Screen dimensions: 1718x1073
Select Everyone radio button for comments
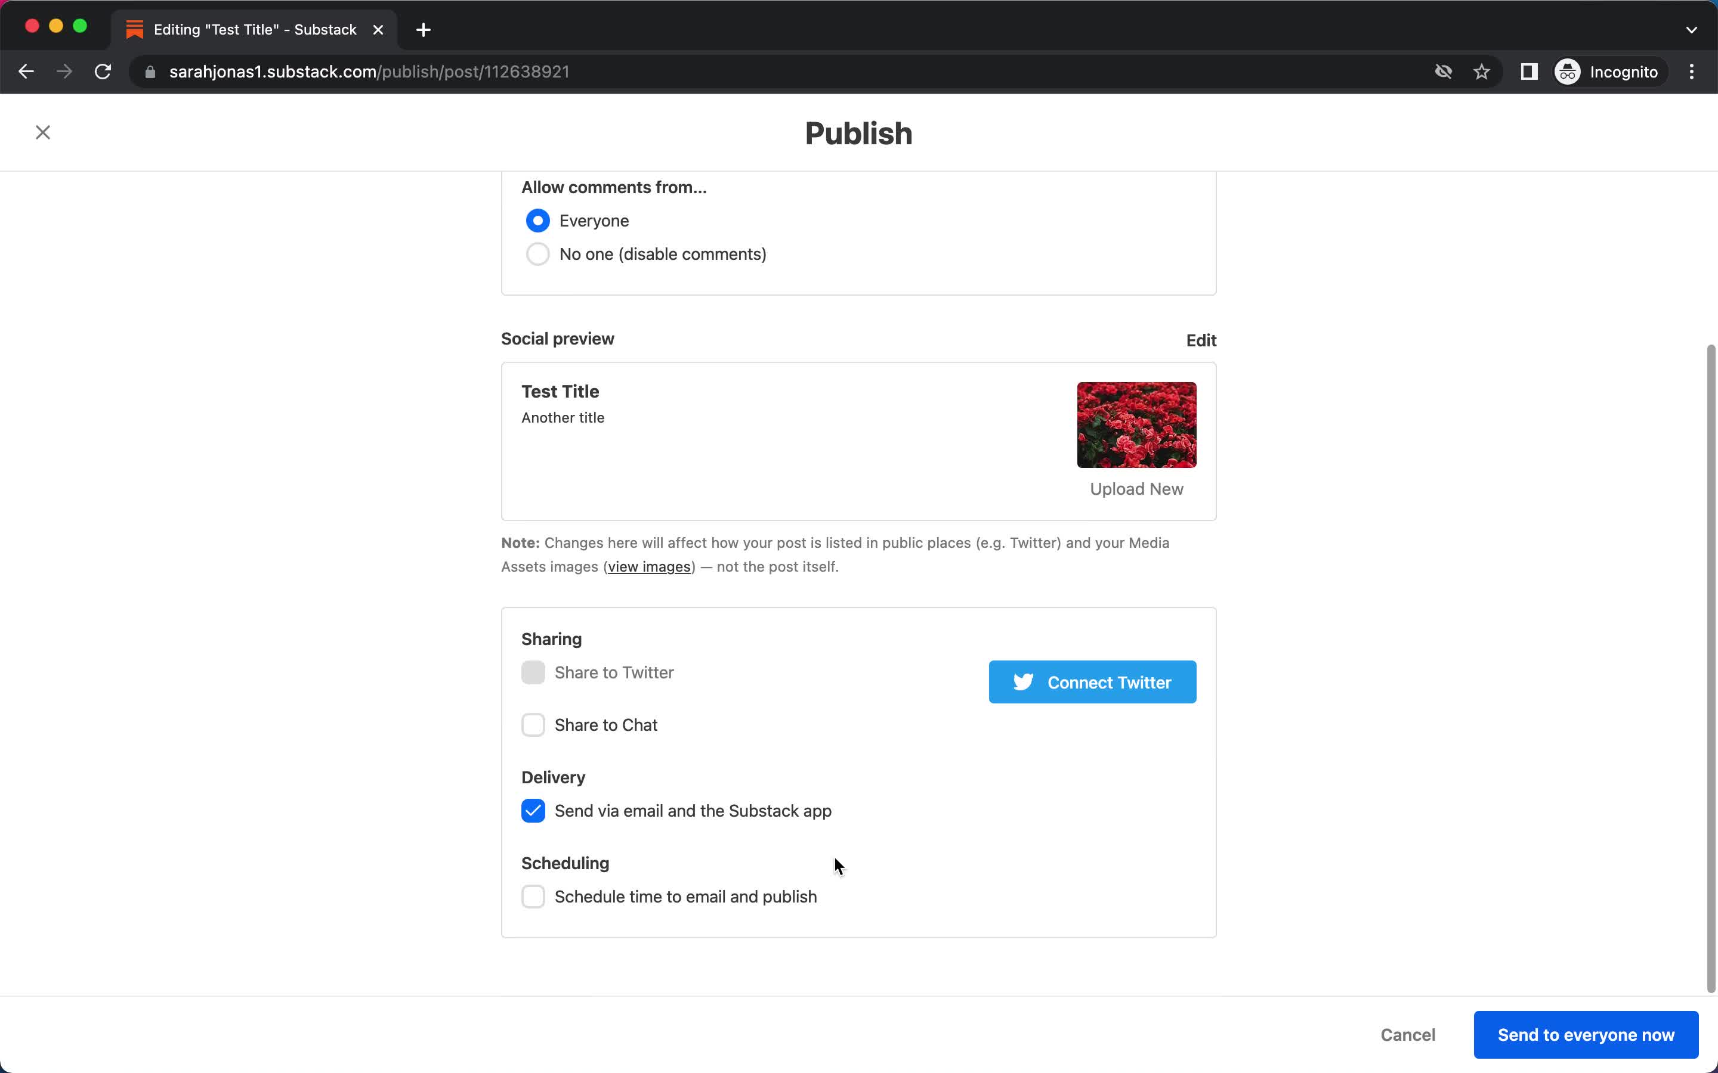pos(538,221)
